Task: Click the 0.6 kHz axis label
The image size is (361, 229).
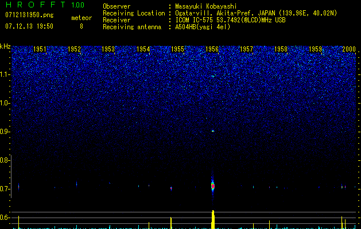Action: pyautogui.click(x=5, y=218)
